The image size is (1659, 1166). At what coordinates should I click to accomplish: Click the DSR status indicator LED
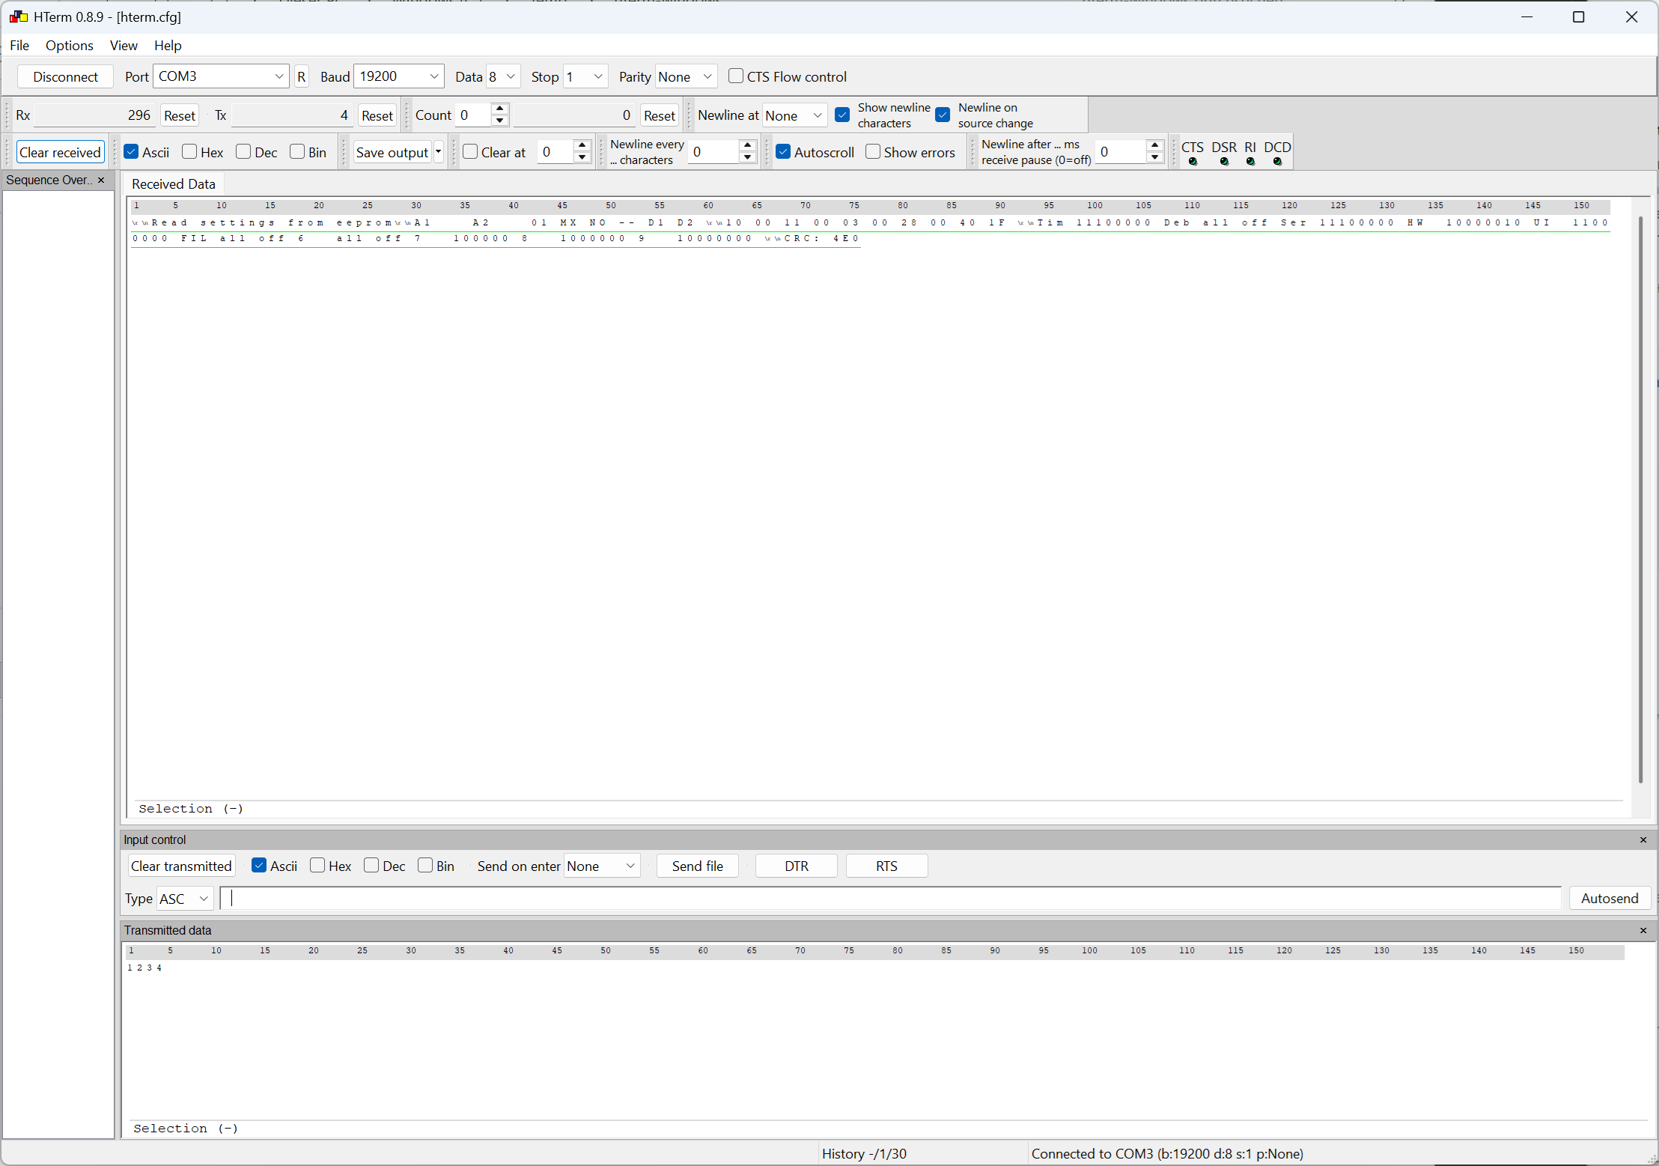click(1224, 162)
